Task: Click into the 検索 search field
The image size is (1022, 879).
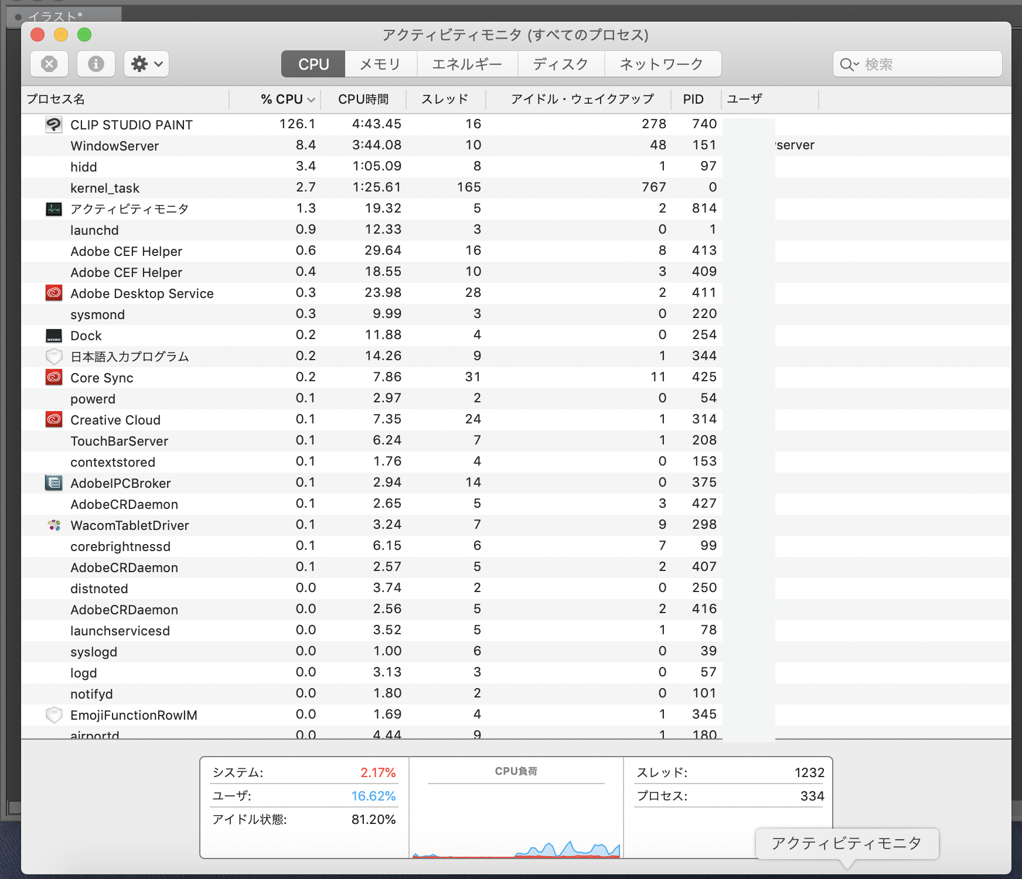Action: tap(918, 64)
